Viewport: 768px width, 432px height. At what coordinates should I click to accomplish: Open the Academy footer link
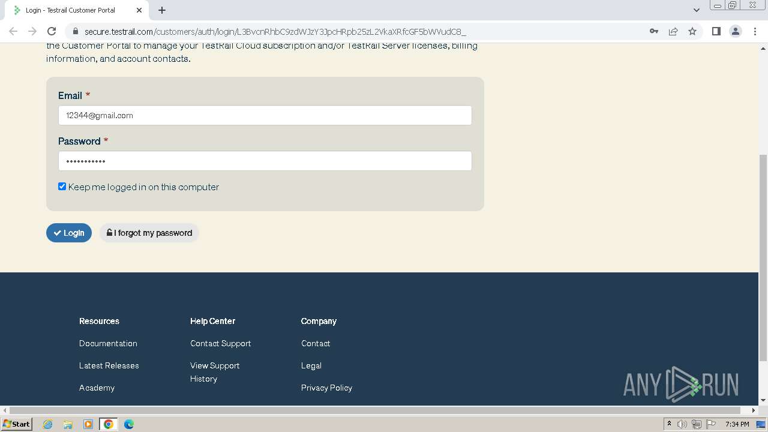coord(97,388)
